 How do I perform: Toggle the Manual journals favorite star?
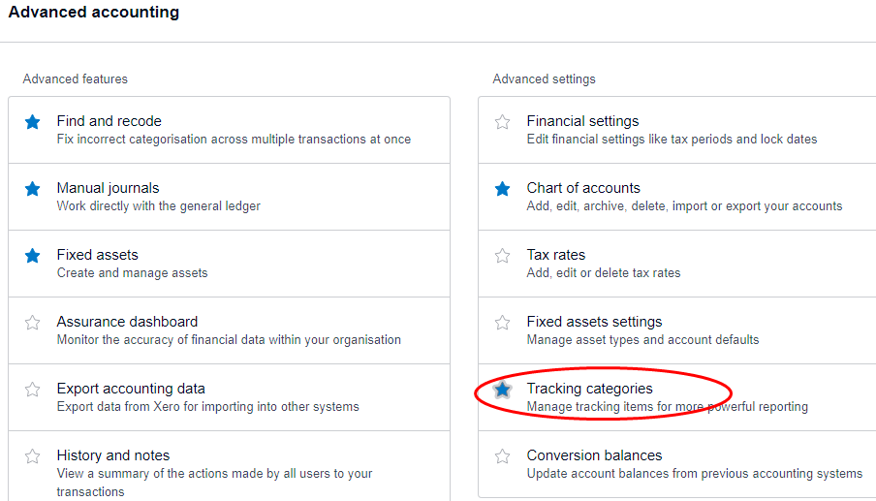(x=33, y=189)
